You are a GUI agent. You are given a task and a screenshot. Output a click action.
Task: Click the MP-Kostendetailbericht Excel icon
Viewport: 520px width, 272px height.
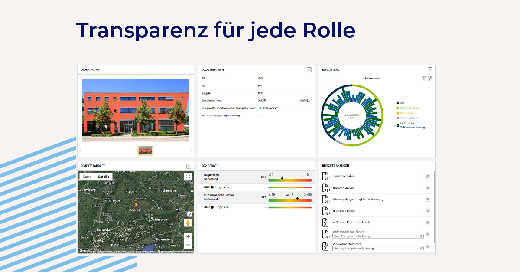tap(326, 246)
